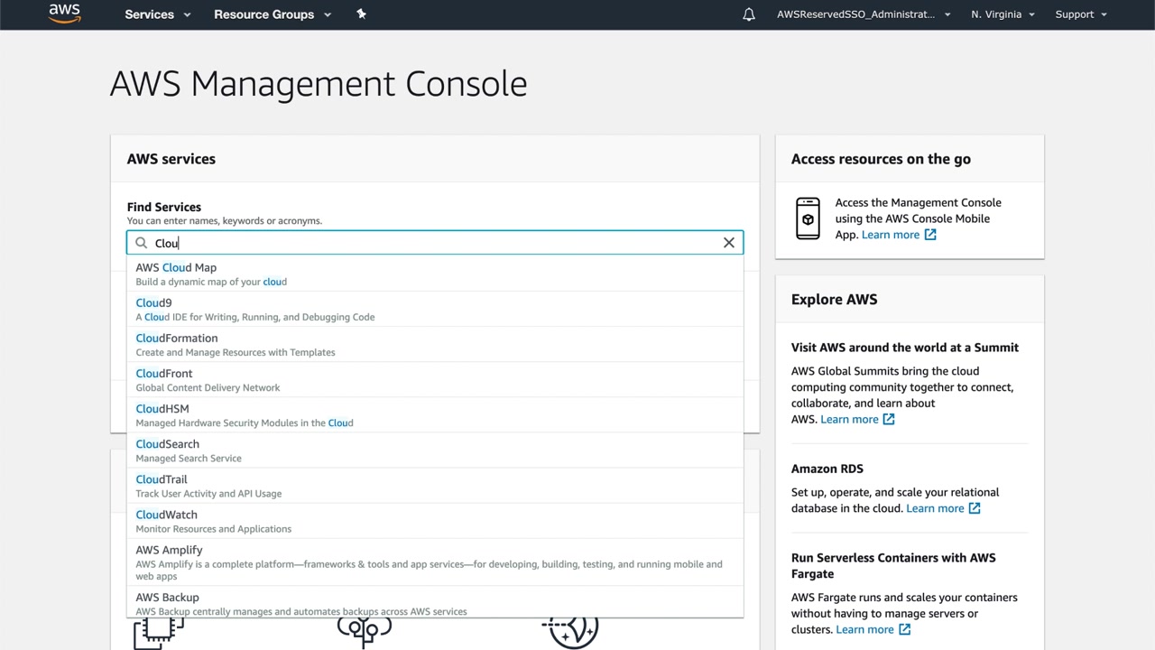Click the AWS logo home icon
This screenshot has width=1155, height=650.
tap(64, 14)
